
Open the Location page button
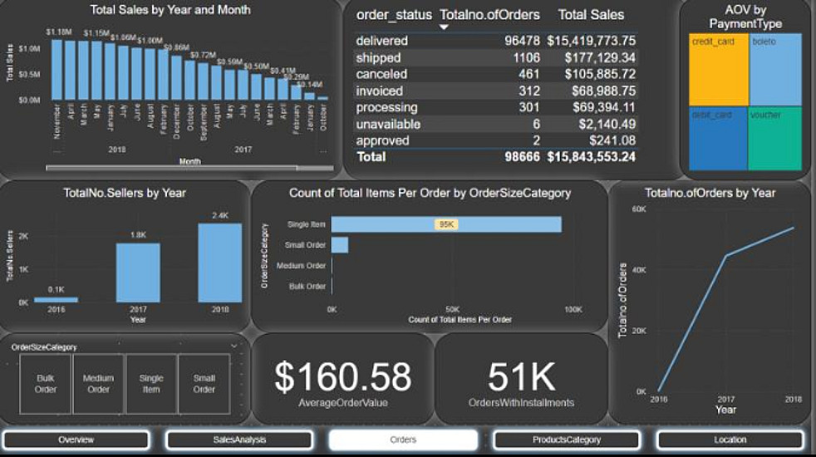[730, 440]
